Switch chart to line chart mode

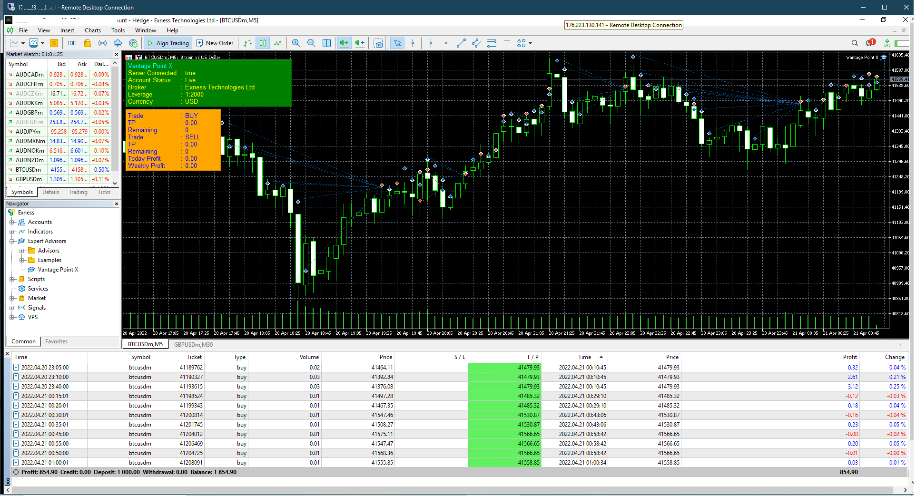278,43
